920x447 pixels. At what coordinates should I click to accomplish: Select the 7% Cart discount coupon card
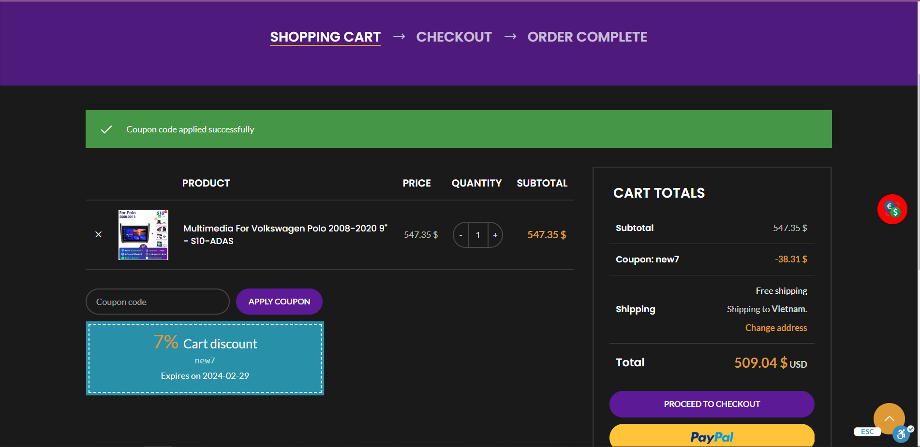[x=205, y=358]
